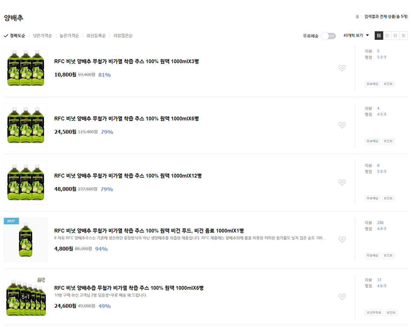Open product title ending 1000mlX12병
Screen dimensions: 411x327
pyautogui.click(x=128, y=176)
